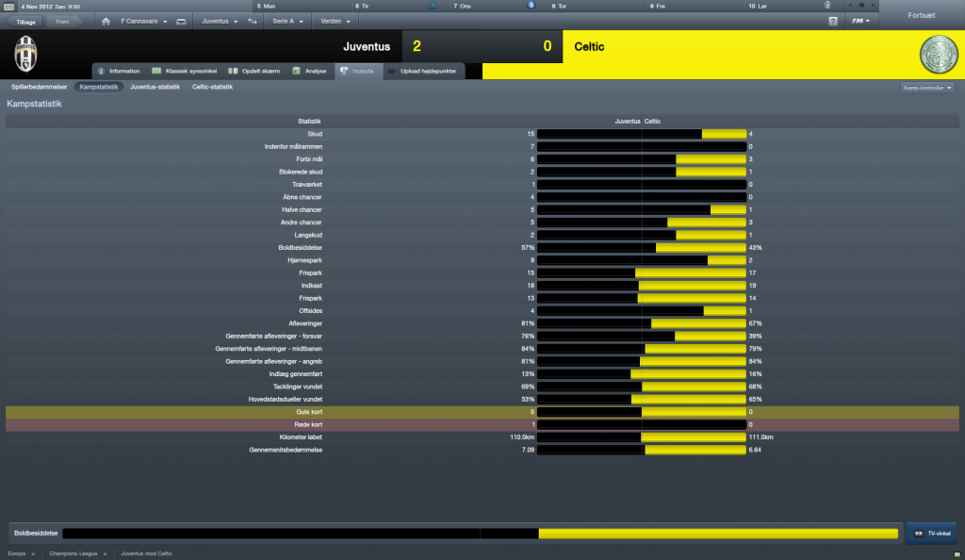Click the "Træværket" row label

pyautogui.click(x=307, y=185)
